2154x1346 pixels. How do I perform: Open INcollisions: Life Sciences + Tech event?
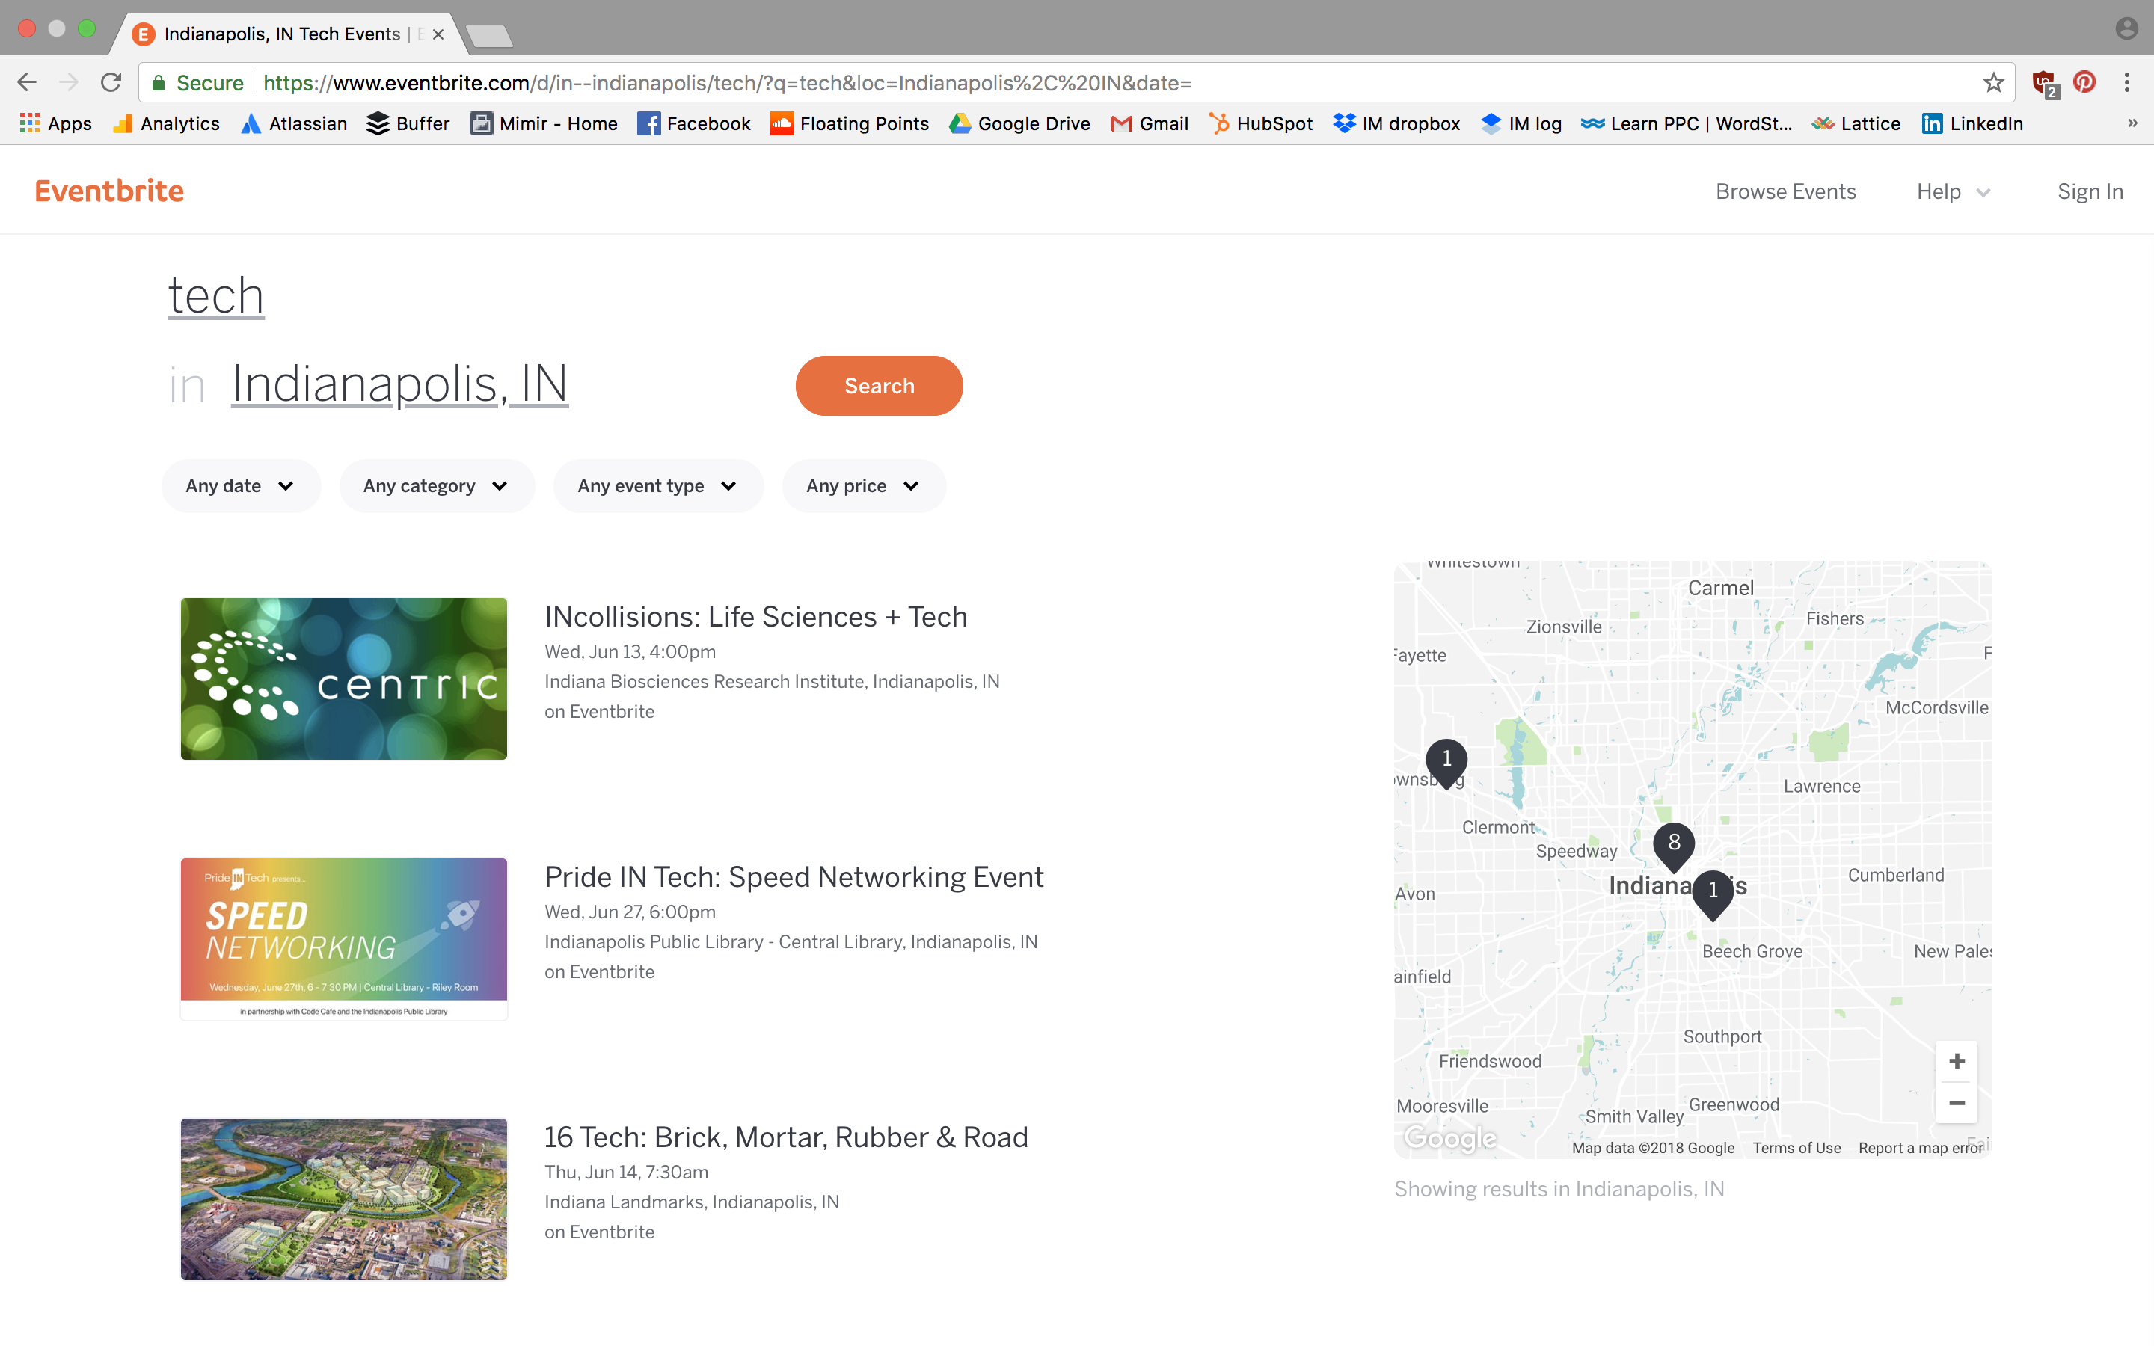pos(755,616)
